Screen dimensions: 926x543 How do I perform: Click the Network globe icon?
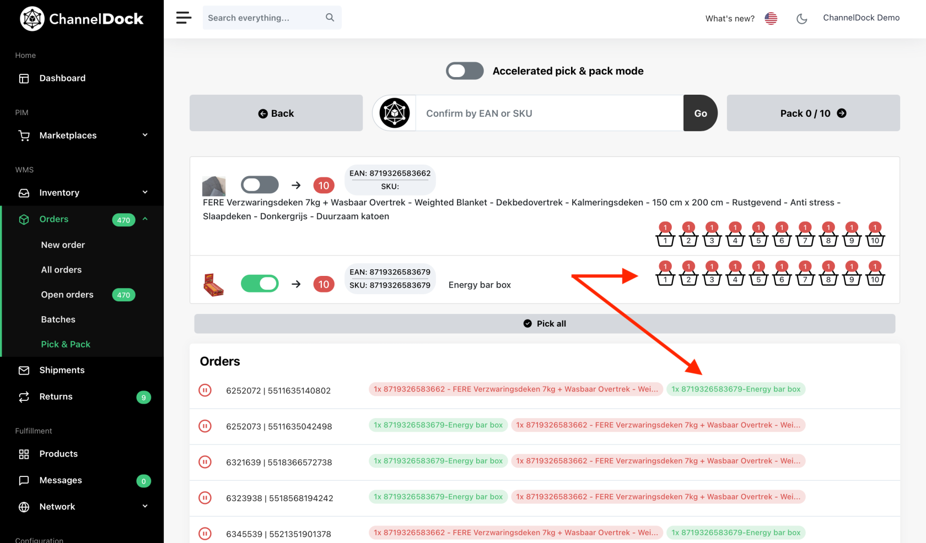tap(24, 507)
